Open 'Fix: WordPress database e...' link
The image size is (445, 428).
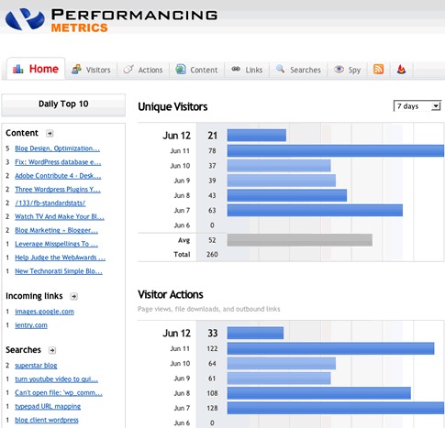pos(58,162)
